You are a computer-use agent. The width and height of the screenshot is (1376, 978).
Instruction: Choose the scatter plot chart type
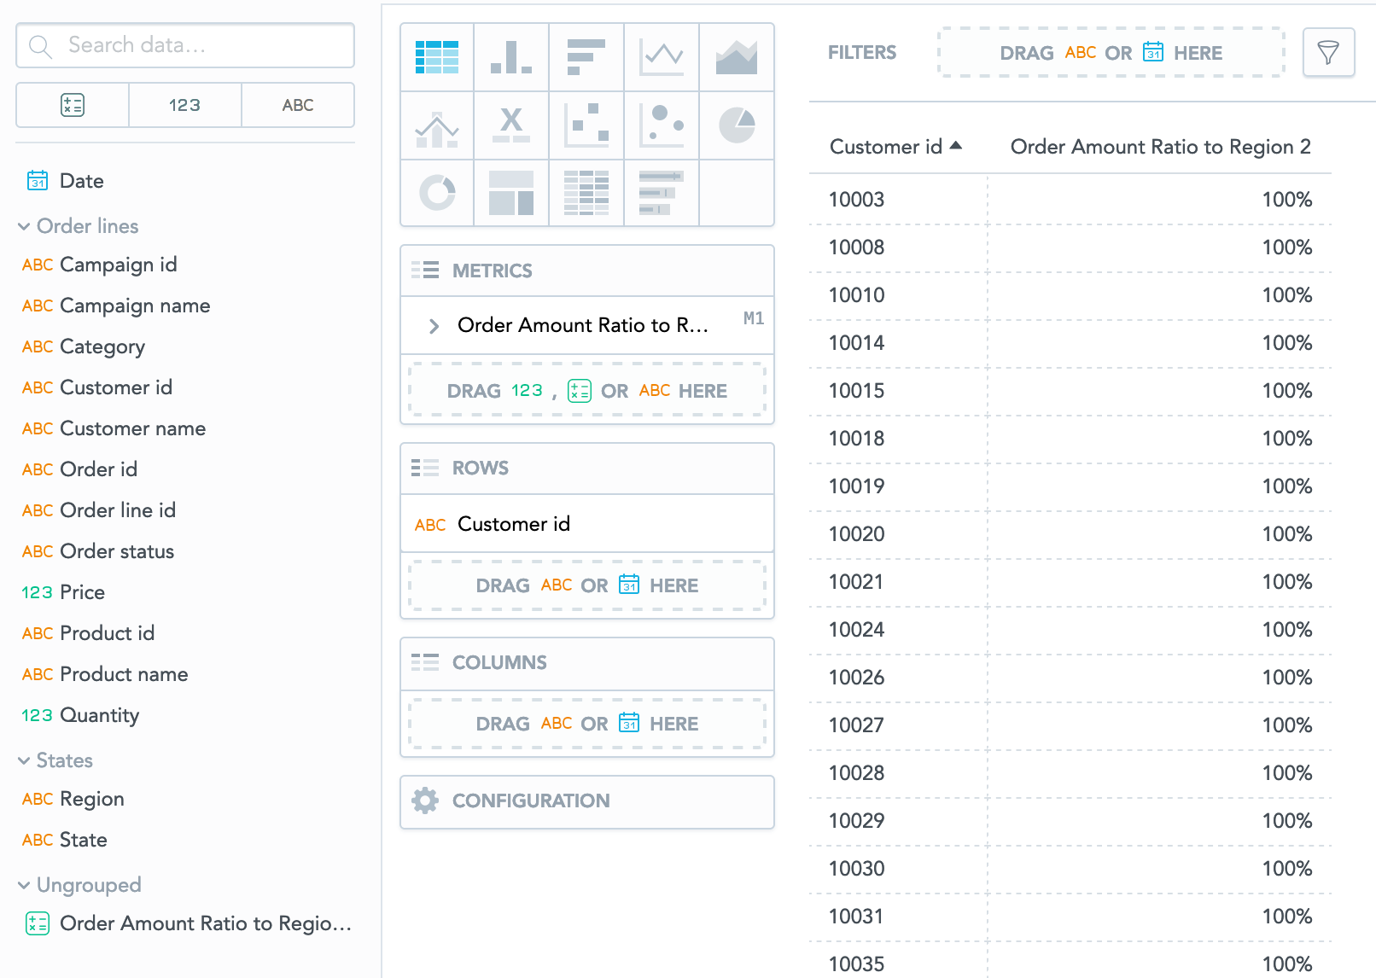coord(586,125)
